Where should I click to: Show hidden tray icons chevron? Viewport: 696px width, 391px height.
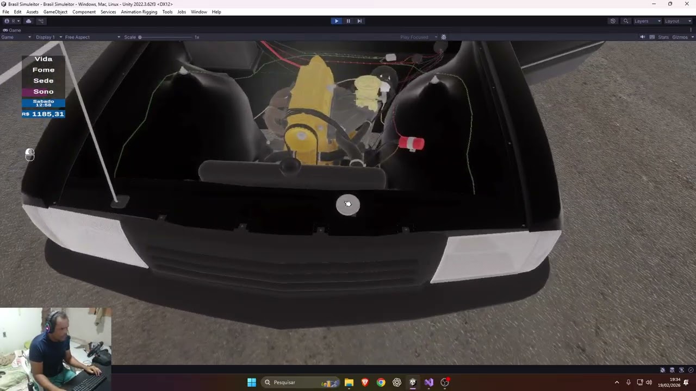617,382
